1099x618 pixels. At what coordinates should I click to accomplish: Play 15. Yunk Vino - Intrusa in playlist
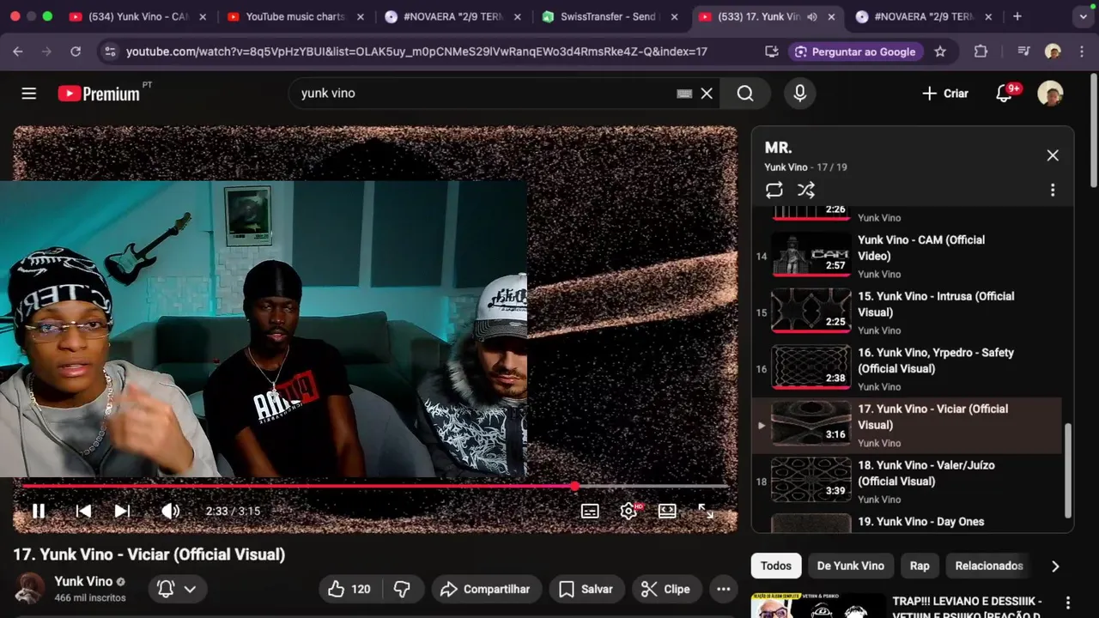(907, 312)
